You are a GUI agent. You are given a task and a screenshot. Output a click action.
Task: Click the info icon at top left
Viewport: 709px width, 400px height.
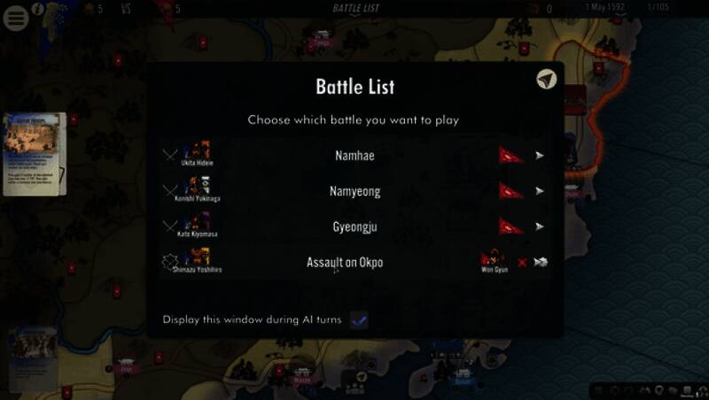38,9
